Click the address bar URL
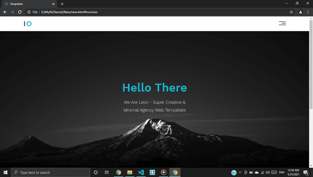The width and height of the screenshot is (313, 177). pos(69,12)
